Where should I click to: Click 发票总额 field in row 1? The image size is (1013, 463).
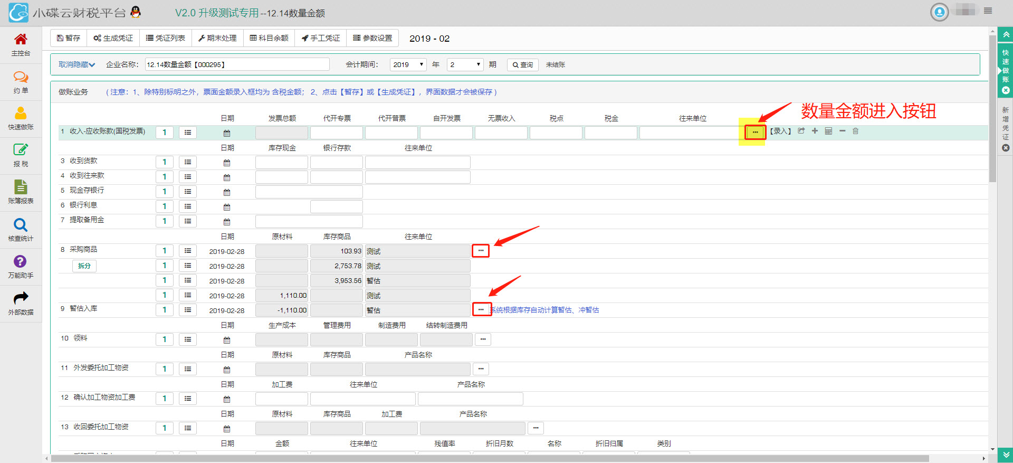tap(282, 133)
